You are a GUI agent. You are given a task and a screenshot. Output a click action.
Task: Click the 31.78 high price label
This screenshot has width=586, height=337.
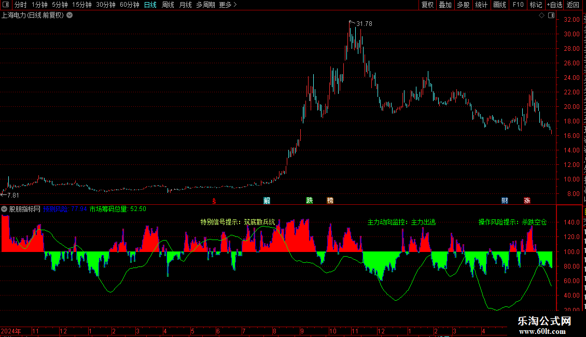(364, 23)
